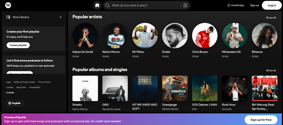Click the Log in button
Viewport: 283px width, 125px height.
point(272,5)
